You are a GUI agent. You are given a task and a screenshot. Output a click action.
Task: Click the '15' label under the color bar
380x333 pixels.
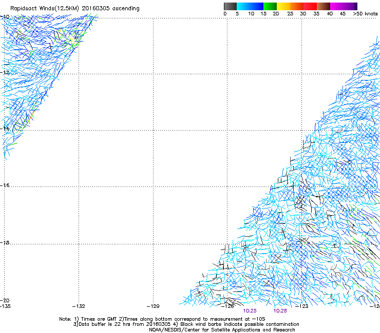pyautogui.click(x=263, y=14)
